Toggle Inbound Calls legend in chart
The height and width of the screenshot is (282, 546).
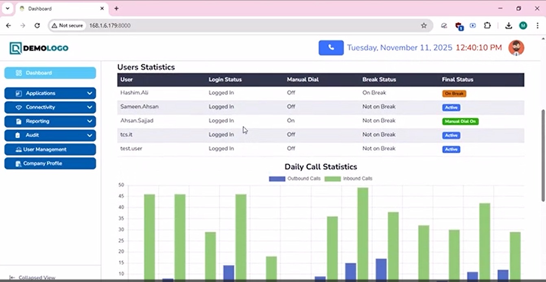348,179
